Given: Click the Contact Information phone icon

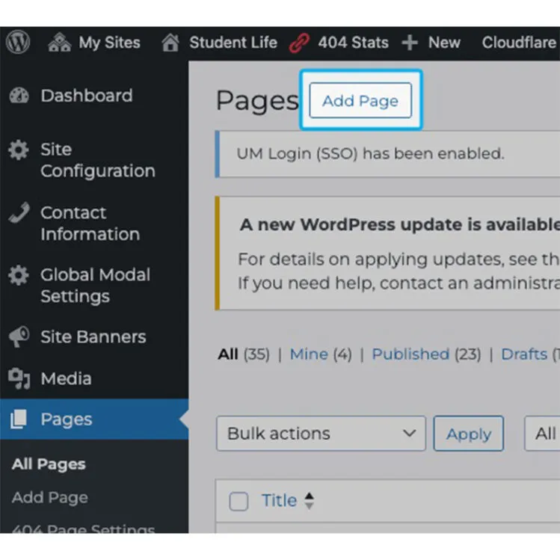Looking at the screenshot, I should (x=19, y=212).
